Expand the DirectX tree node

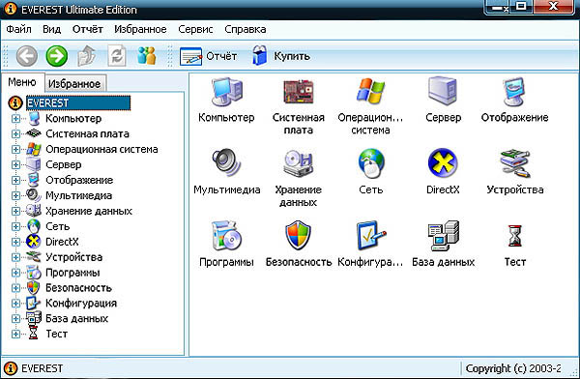15,242
